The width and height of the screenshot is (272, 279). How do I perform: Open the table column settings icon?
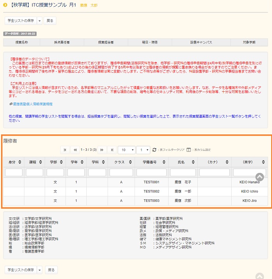pos(189,150)
